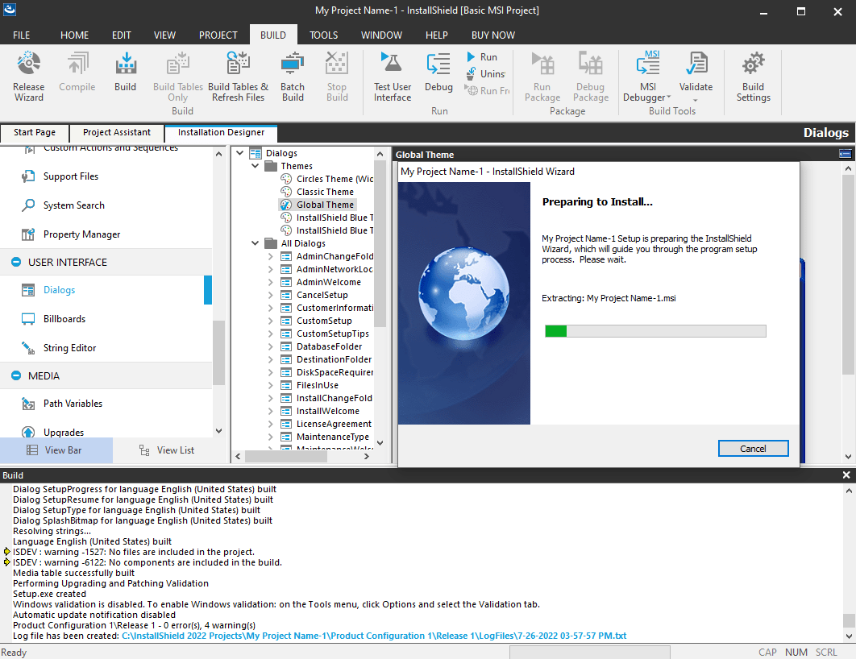Open the Release Wizard
The image size is (856, 659).
tap(29, 77)
